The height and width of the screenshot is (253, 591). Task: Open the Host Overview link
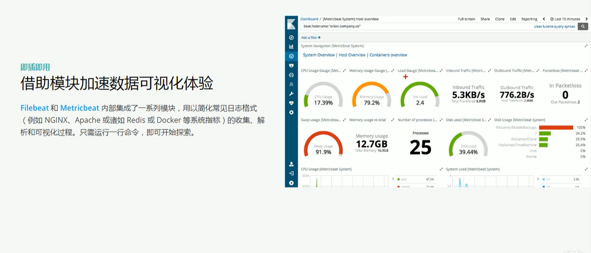pos(352,55)
